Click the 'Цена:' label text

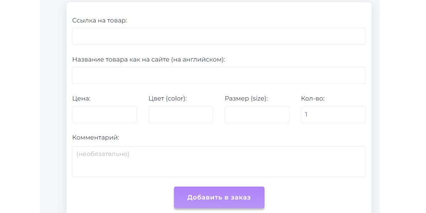81,99
